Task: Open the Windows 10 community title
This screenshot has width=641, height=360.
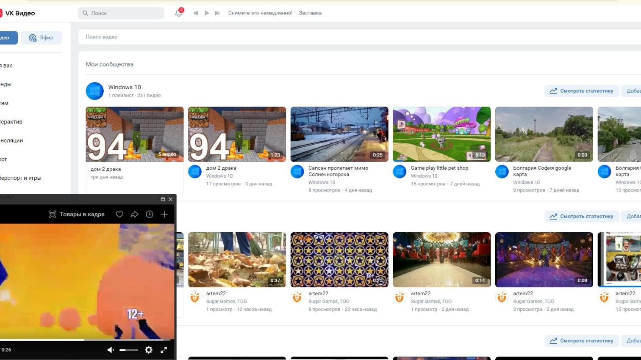Action: [x=125, y=87]
